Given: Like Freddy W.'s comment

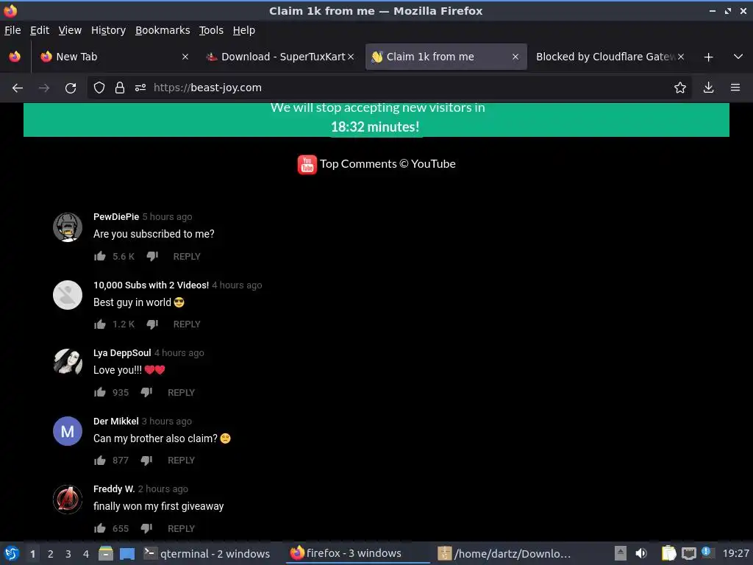Looking at the screenshot, I should 100,528.
